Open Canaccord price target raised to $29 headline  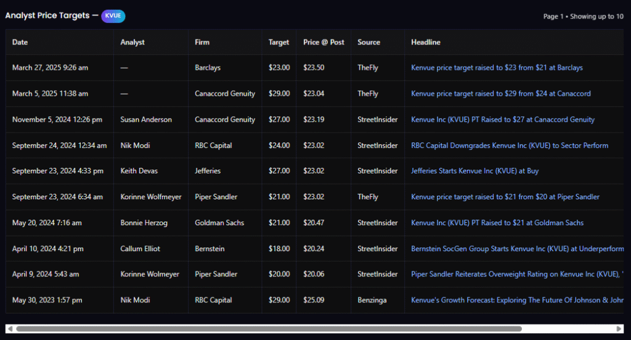(500, 94)
